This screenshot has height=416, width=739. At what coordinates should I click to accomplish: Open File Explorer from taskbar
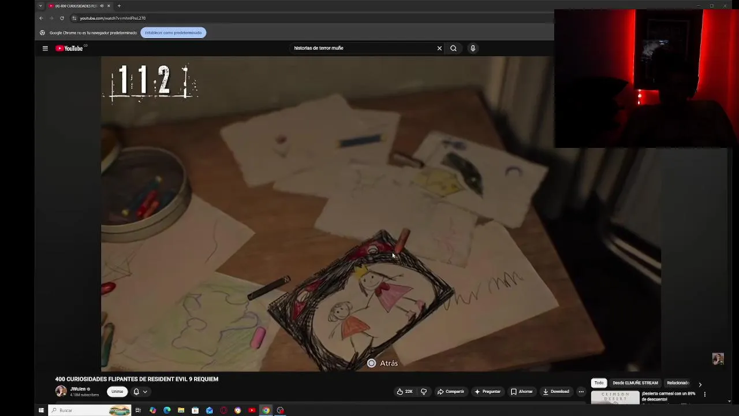(x=181, y=410)
